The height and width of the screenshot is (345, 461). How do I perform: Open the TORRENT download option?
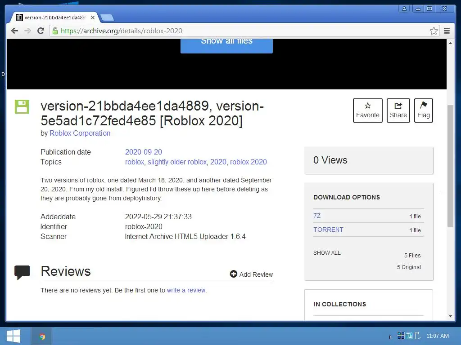click(328, 230)
